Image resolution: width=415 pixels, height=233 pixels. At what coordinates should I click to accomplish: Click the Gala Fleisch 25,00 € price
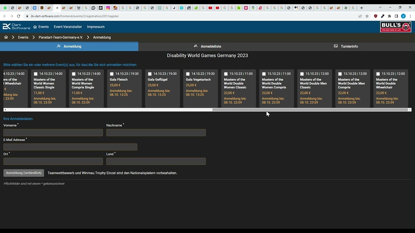[x=115, y=85]
